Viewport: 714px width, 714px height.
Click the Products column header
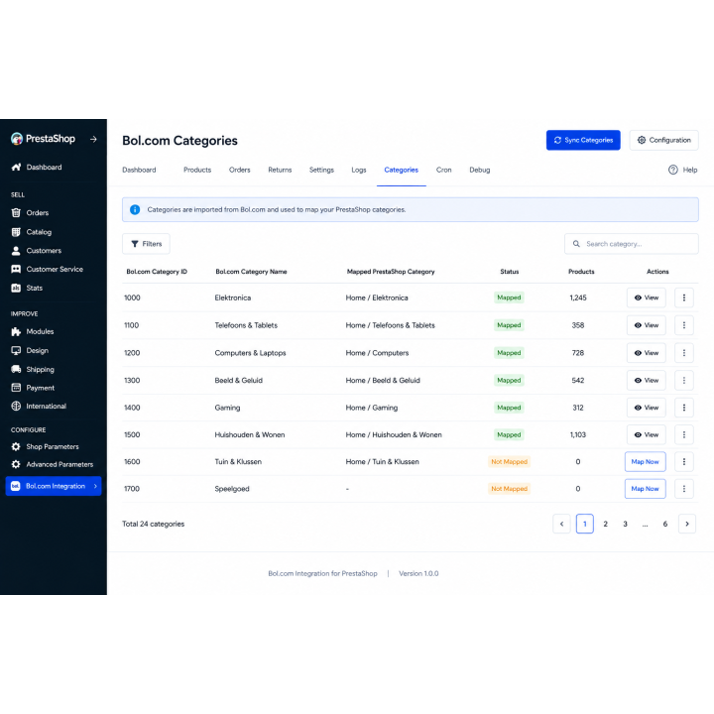click(581, 272)
